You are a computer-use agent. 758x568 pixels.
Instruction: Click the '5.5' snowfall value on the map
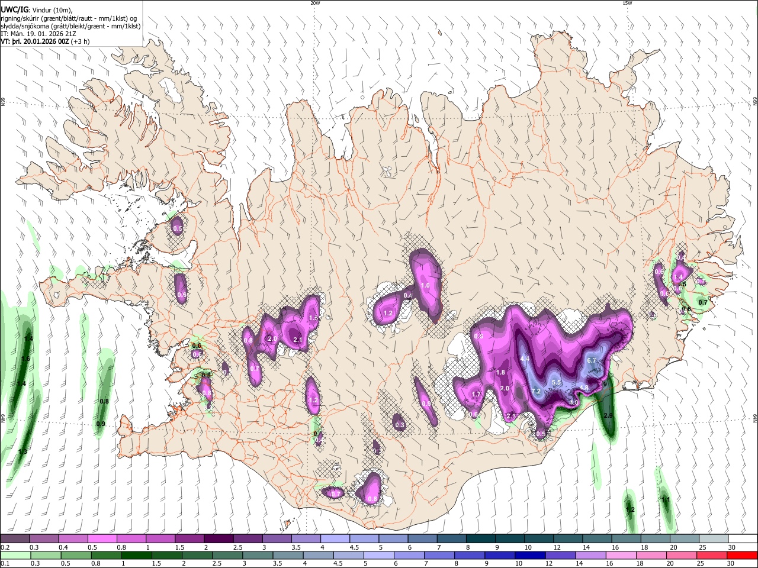(556, 383)
